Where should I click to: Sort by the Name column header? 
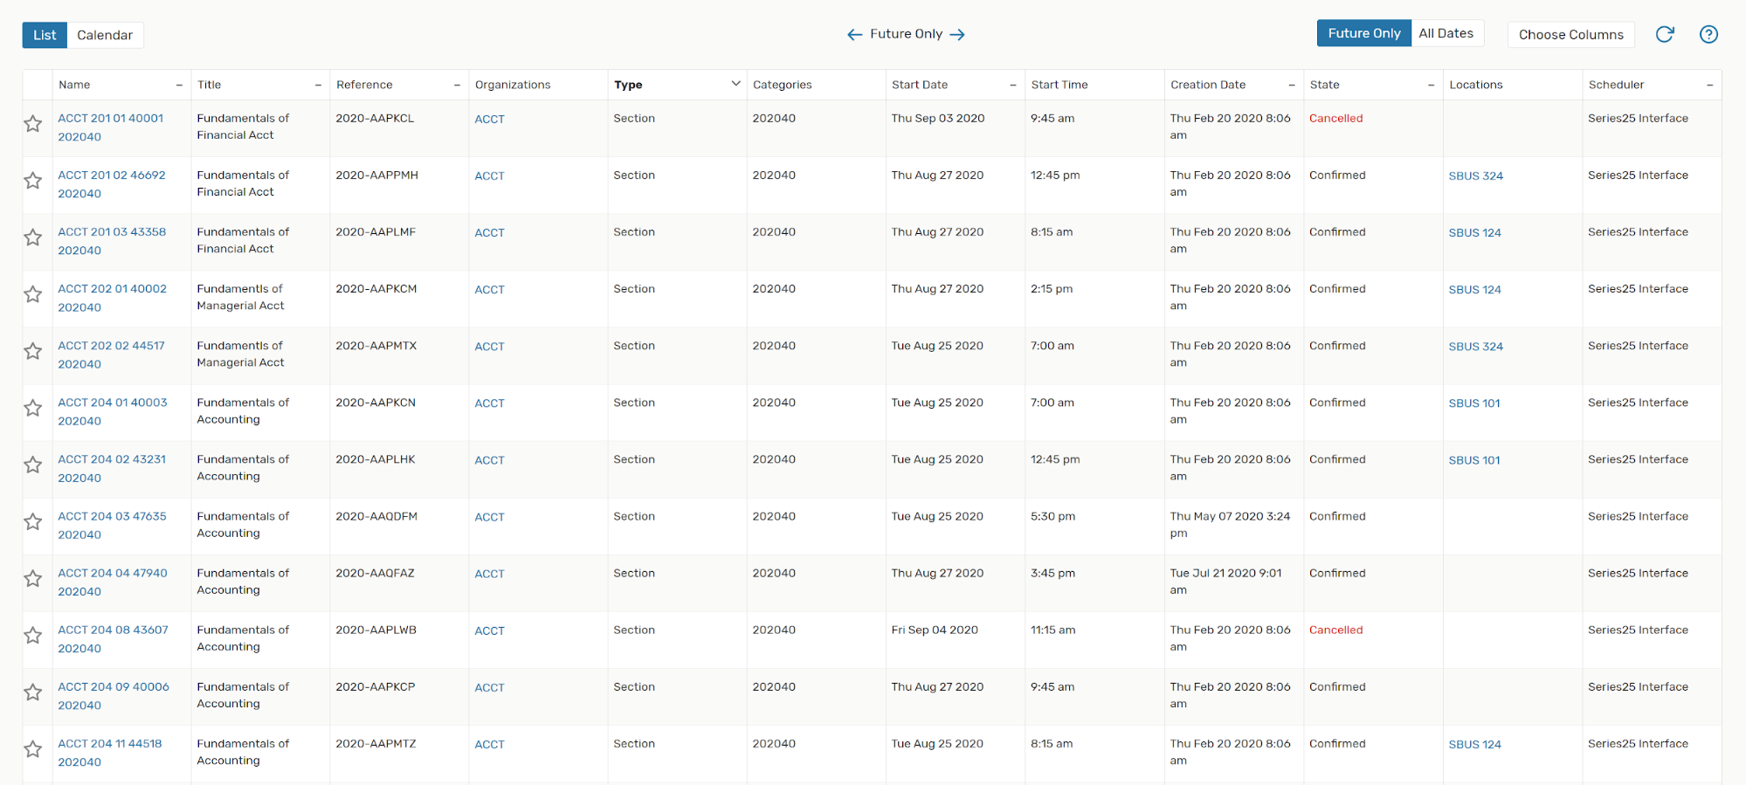pos(75,85)
